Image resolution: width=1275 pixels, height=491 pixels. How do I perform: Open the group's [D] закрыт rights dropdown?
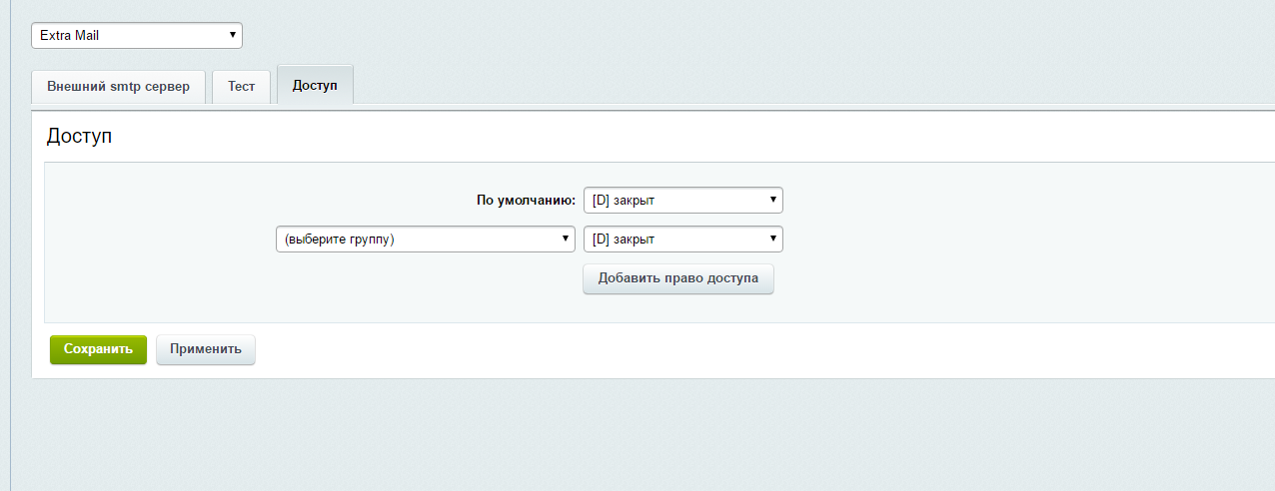[x=683, y=240]
